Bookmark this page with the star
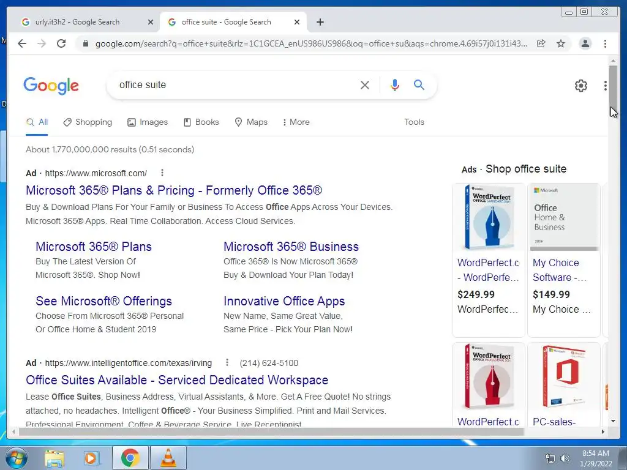Viewport: 627px width, 470px height. (x=561, y=43)
